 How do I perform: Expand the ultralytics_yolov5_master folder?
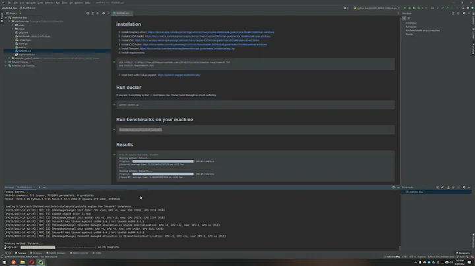point(9,59)
